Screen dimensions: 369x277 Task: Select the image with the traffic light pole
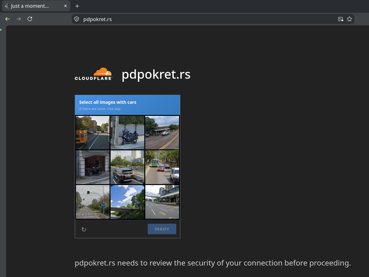coord(93,202)
